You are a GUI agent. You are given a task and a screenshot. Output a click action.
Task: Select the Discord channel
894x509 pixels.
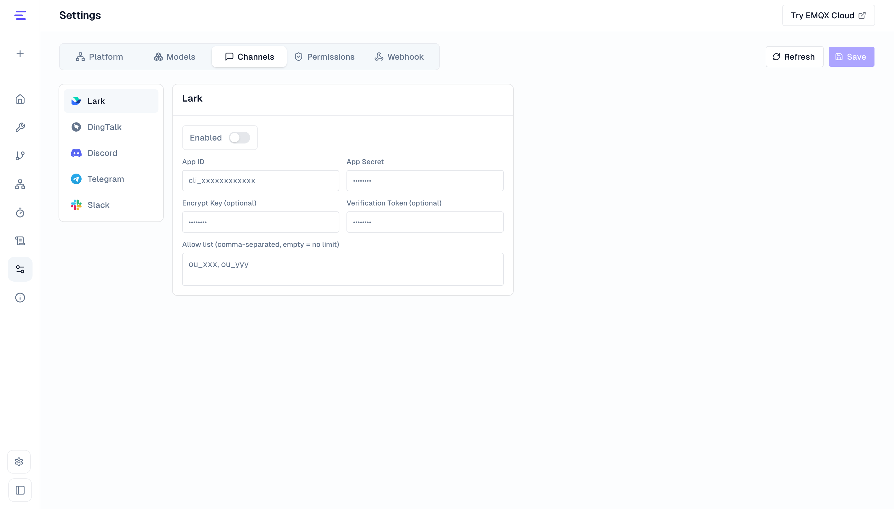111,153
